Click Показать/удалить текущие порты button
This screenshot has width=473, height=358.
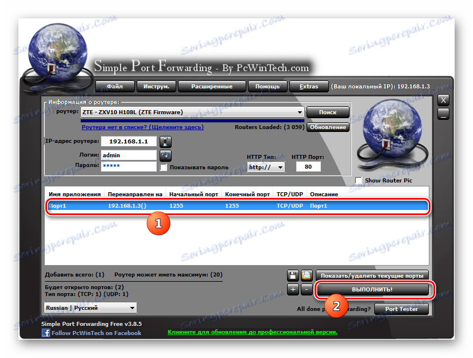click(372, 275)
